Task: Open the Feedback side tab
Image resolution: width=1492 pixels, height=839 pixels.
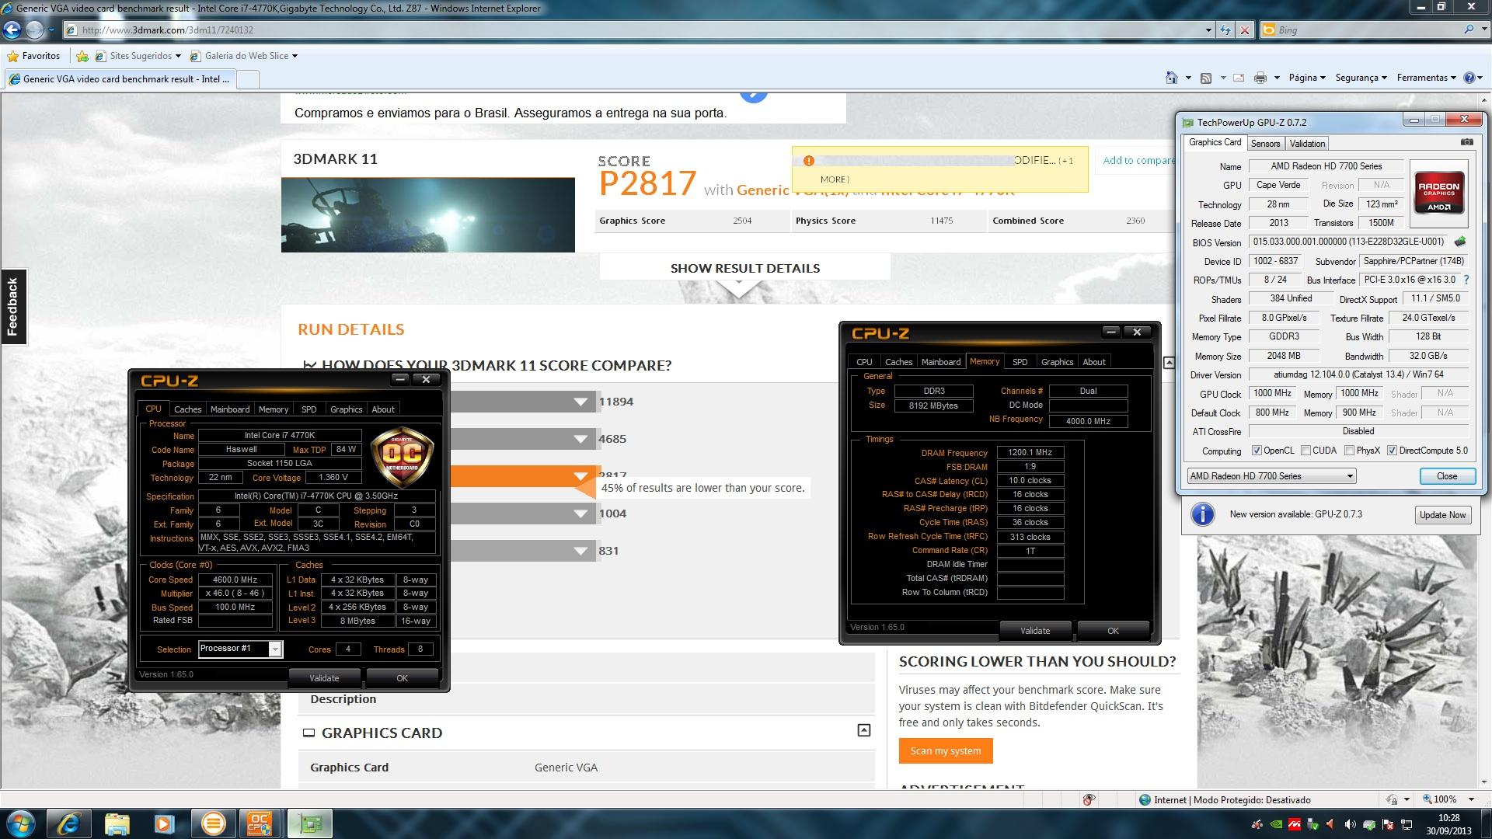Action: tap(13, 307)
